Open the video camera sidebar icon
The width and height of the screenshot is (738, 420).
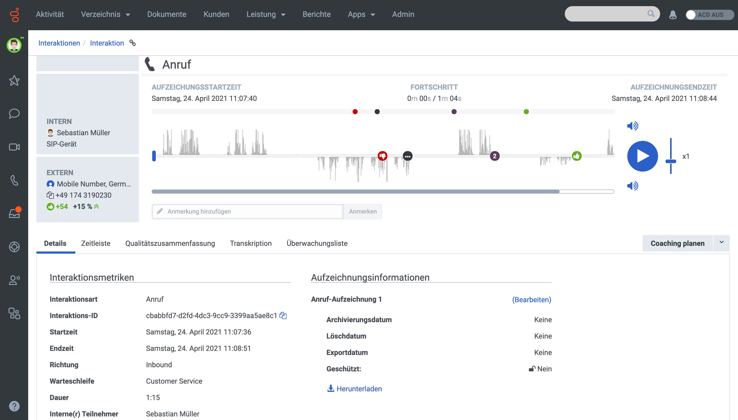click(14, 147)
